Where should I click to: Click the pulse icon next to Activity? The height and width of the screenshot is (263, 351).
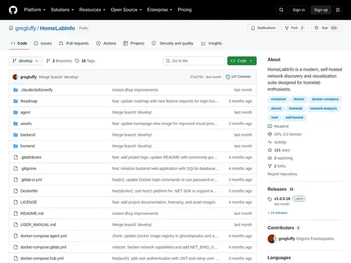[270, 142]
